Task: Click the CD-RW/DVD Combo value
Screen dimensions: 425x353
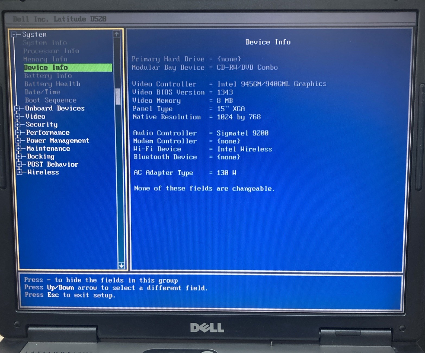Action: click(247, 67)
